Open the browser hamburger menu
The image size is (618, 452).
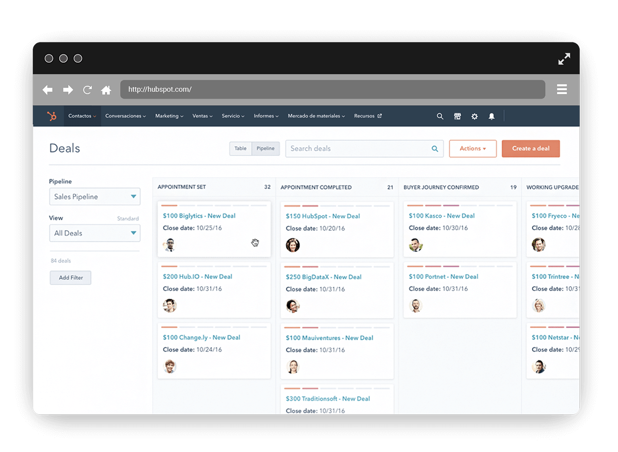pyautogui.click(x=562, y=89)
